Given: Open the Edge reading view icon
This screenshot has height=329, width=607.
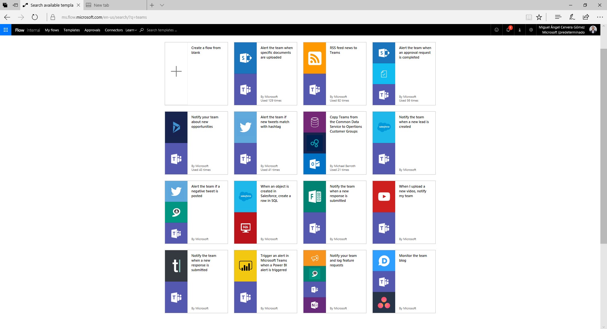Looking at the screenshot, I should tap(529, 17).
